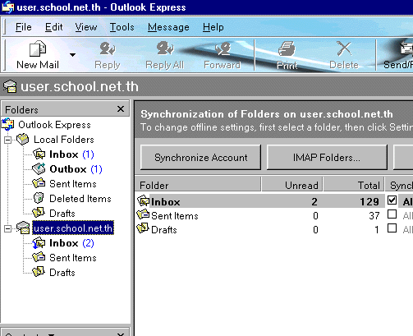Click the Local Folders icon
This screenshot has width=413, height=336.
22,139
